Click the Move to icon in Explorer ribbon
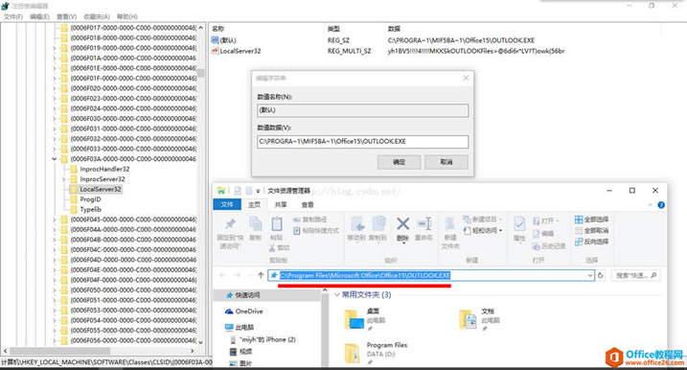 [x=357, y=223]
